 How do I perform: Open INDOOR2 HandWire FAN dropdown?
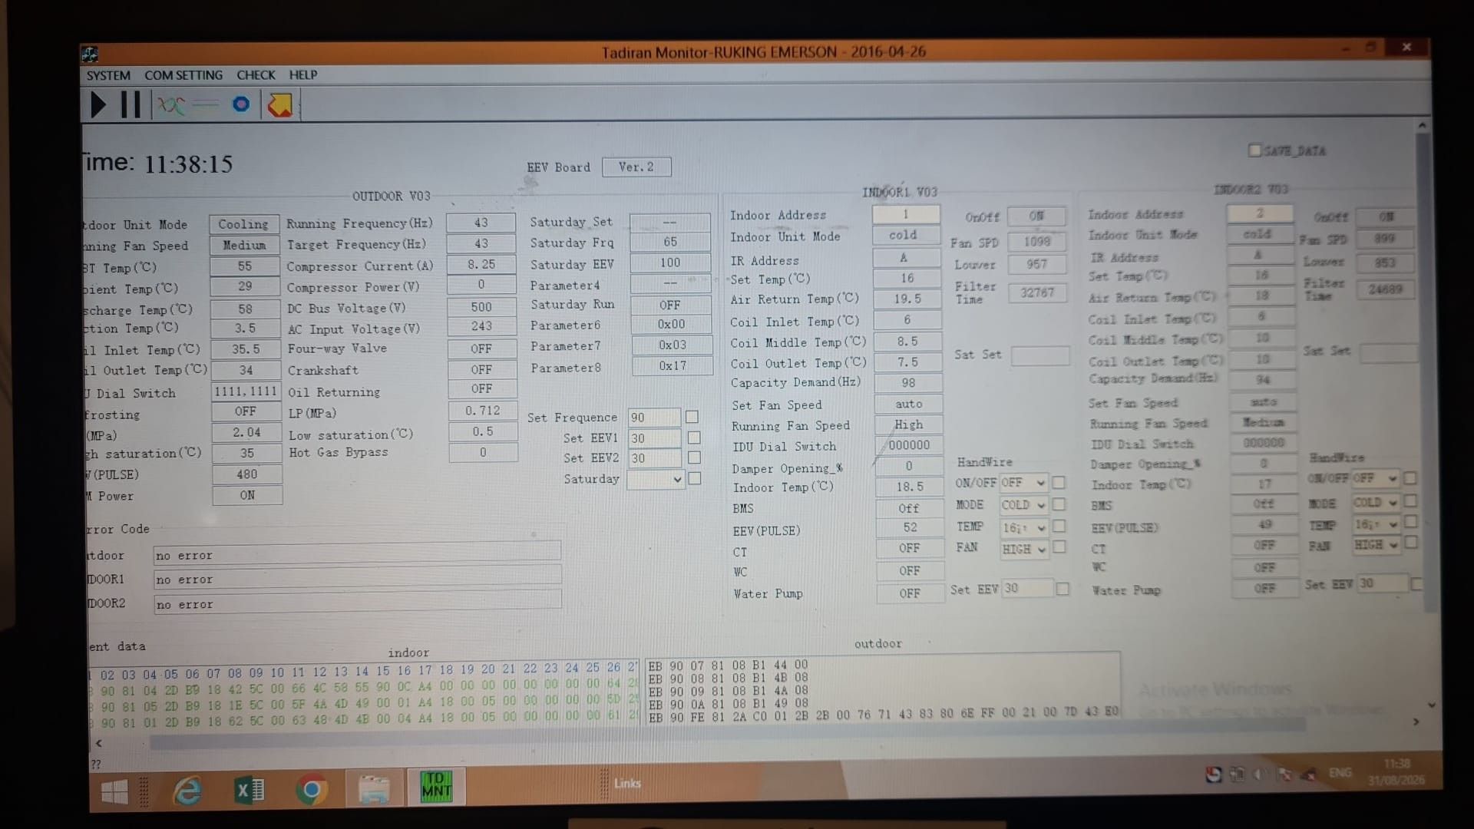pos(1375,545)
